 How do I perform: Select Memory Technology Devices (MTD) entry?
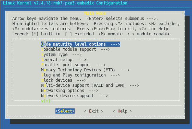click(x=85, y=70)
